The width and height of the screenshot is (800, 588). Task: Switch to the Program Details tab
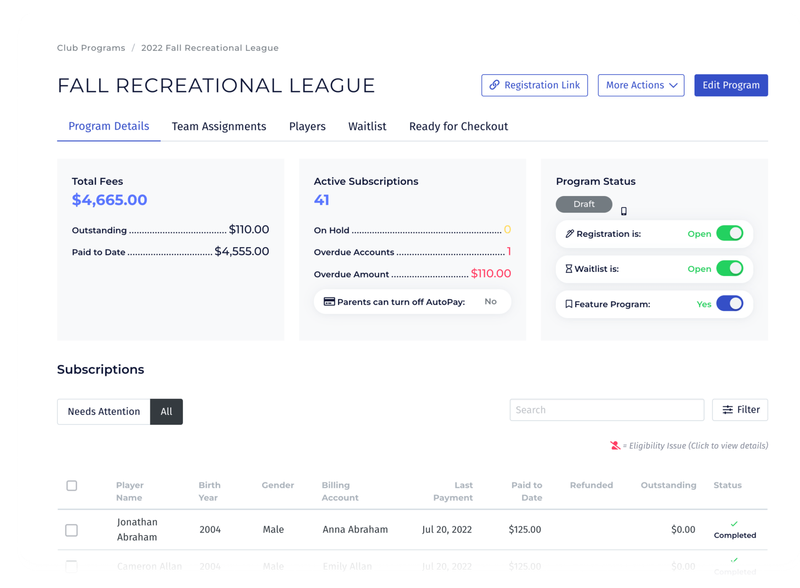pyautogui.click(x=109, y=126)
